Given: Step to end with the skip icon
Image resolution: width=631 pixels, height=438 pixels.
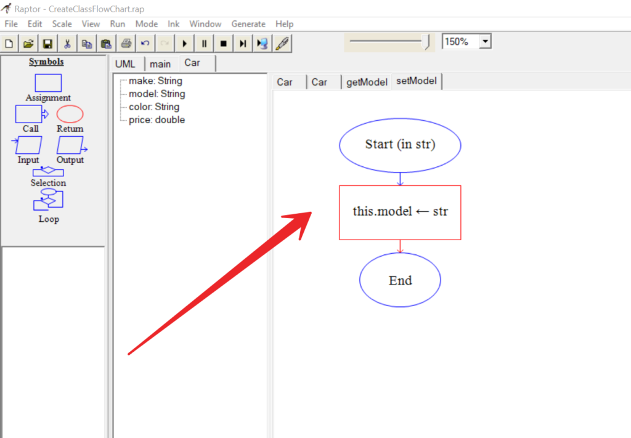Looking at the screenshot, I should [x=242, y=43].
